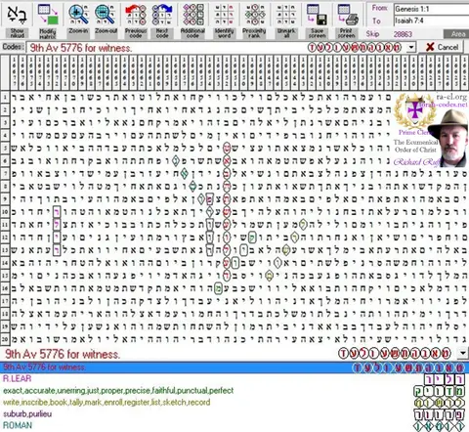
Task: Click the Skip value 28863
Action: pos(403,34)
